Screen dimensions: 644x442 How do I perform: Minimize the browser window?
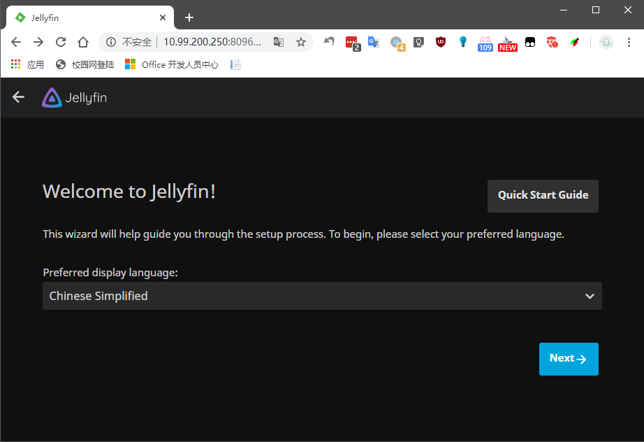point(564,10)
